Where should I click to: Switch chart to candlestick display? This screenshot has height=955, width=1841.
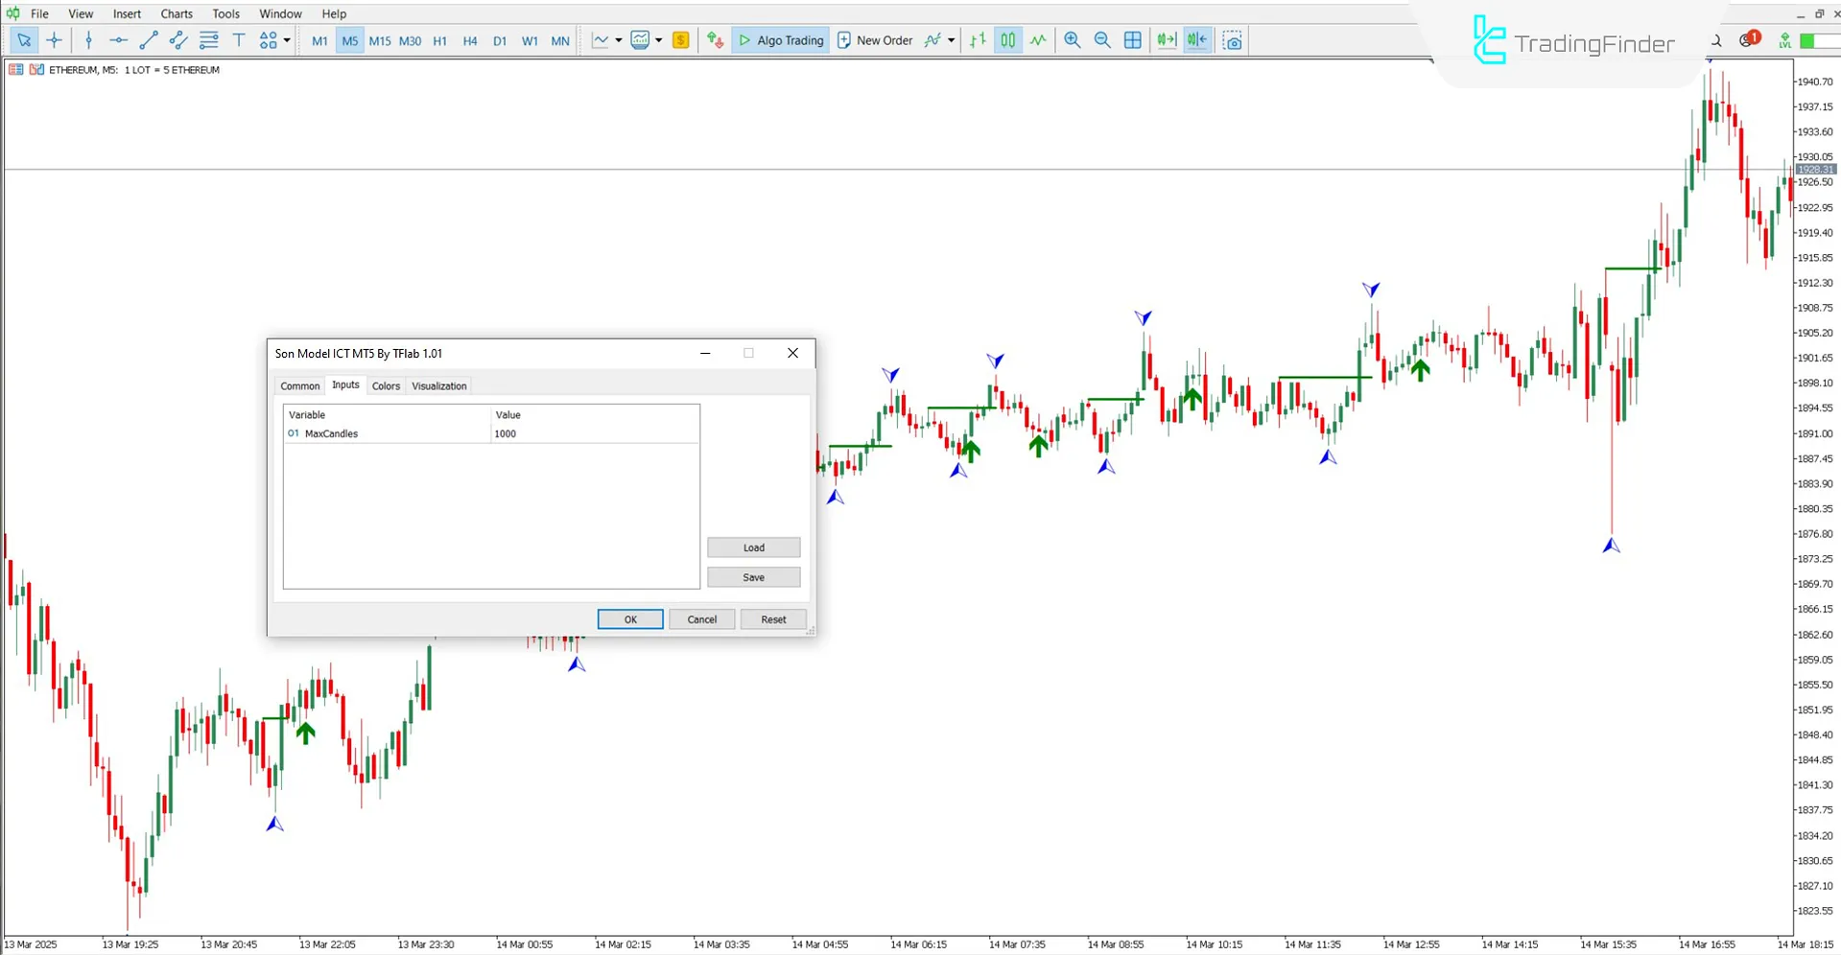coord(1007,40)
